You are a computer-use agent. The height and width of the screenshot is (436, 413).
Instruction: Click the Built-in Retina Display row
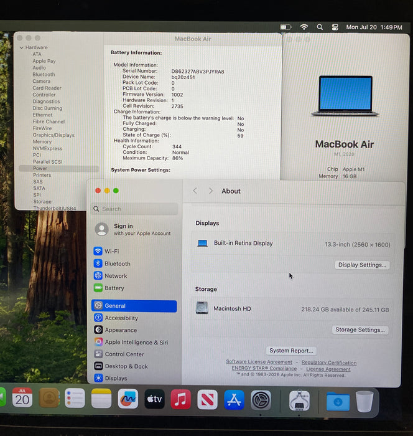(x=292, y=244)
